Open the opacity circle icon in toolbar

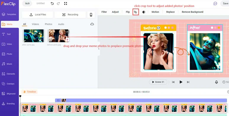click(144, 12)
